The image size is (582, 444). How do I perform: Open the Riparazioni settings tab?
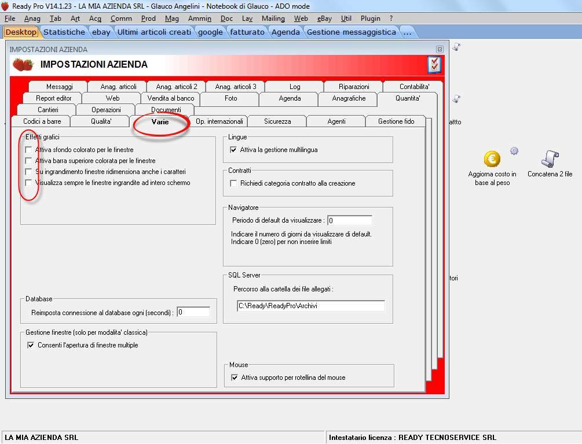[354, 87]
